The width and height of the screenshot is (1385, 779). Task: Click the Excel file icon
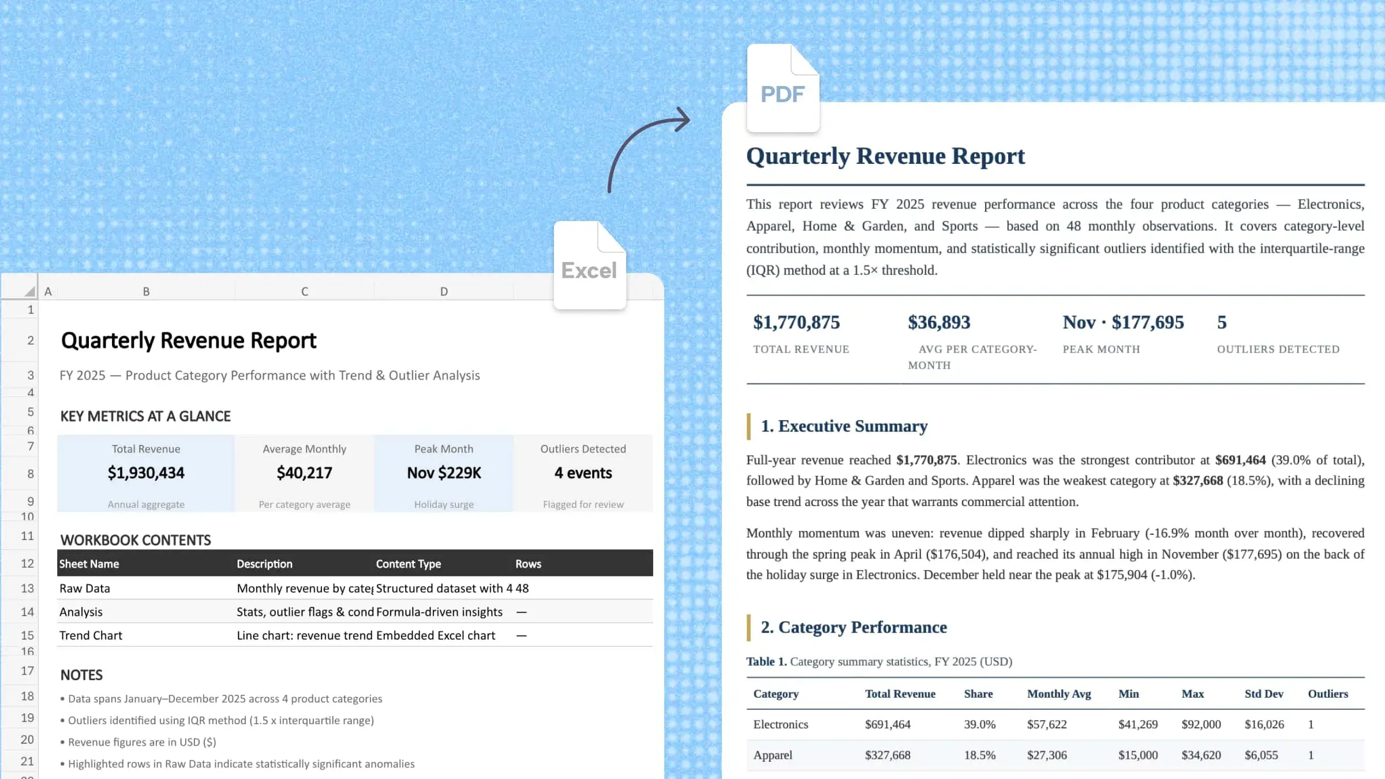[590, 265]
